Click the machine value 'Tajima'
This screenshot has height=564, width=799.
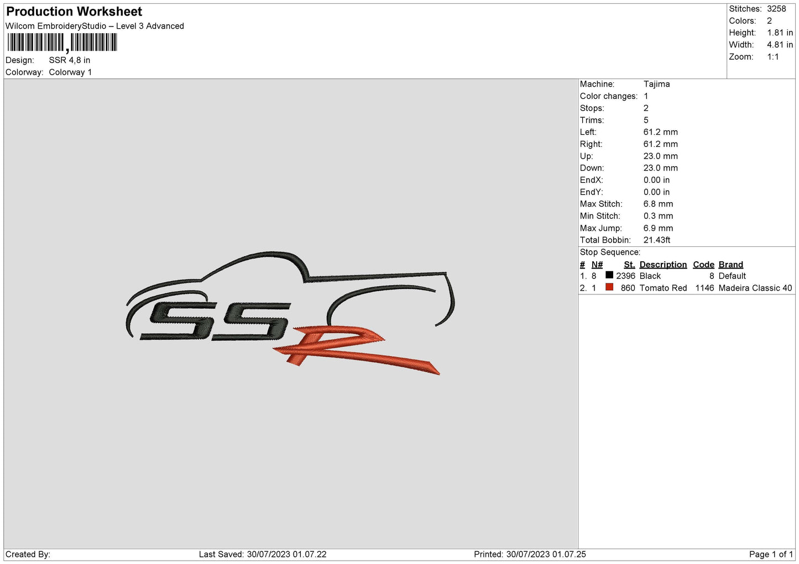pos(656,84)
